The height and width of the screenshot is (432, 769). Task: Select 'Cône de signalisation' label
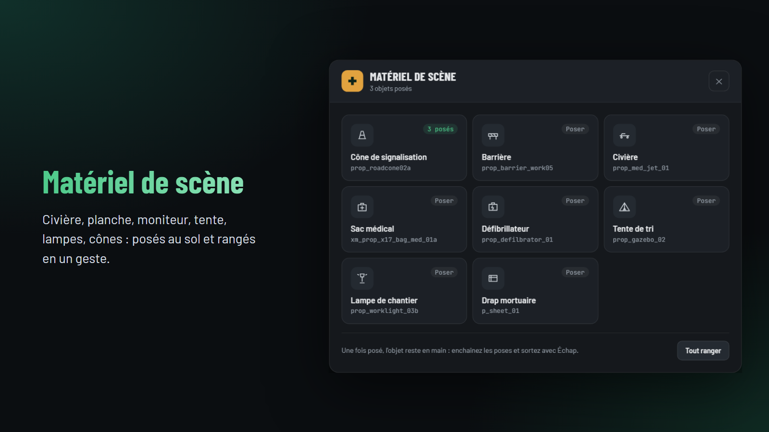pyautogui.click(x=388, y=157)
